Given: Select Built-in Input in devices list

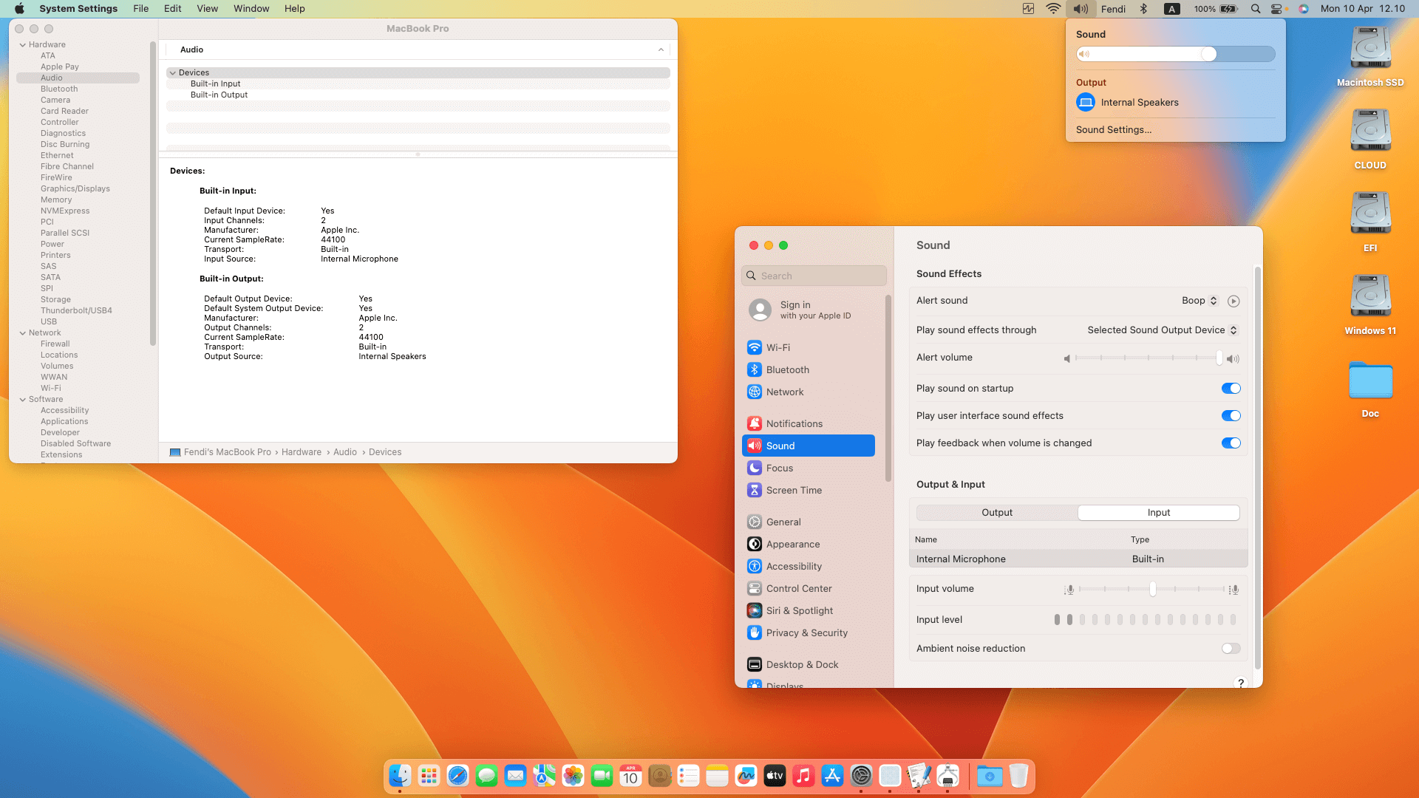Looking at the screenshot, I should click(215, 84).
